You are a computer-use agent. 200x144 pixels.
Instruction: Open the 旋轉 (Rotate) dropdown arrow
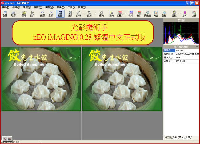click(x=83, y=14)
